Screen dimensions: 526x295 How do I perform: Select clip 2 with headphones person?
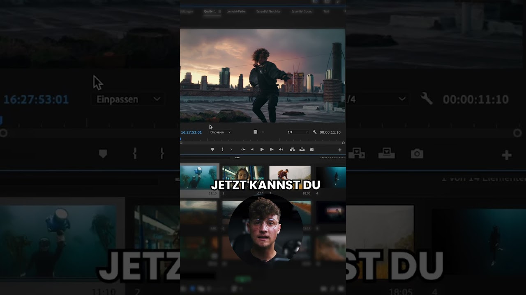(243, 177)
